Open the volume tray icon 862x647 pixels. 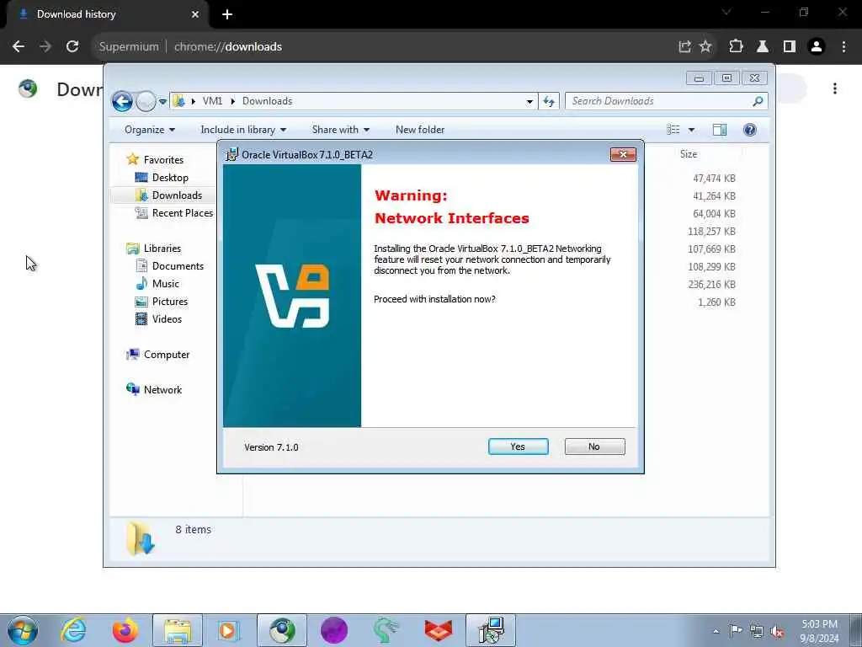click(777, 631)
